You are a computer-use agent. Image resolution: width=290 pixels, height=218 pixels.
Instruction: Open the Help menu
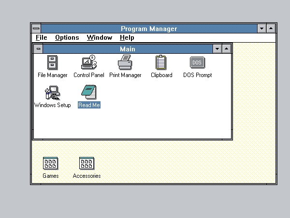click(127, 38)
